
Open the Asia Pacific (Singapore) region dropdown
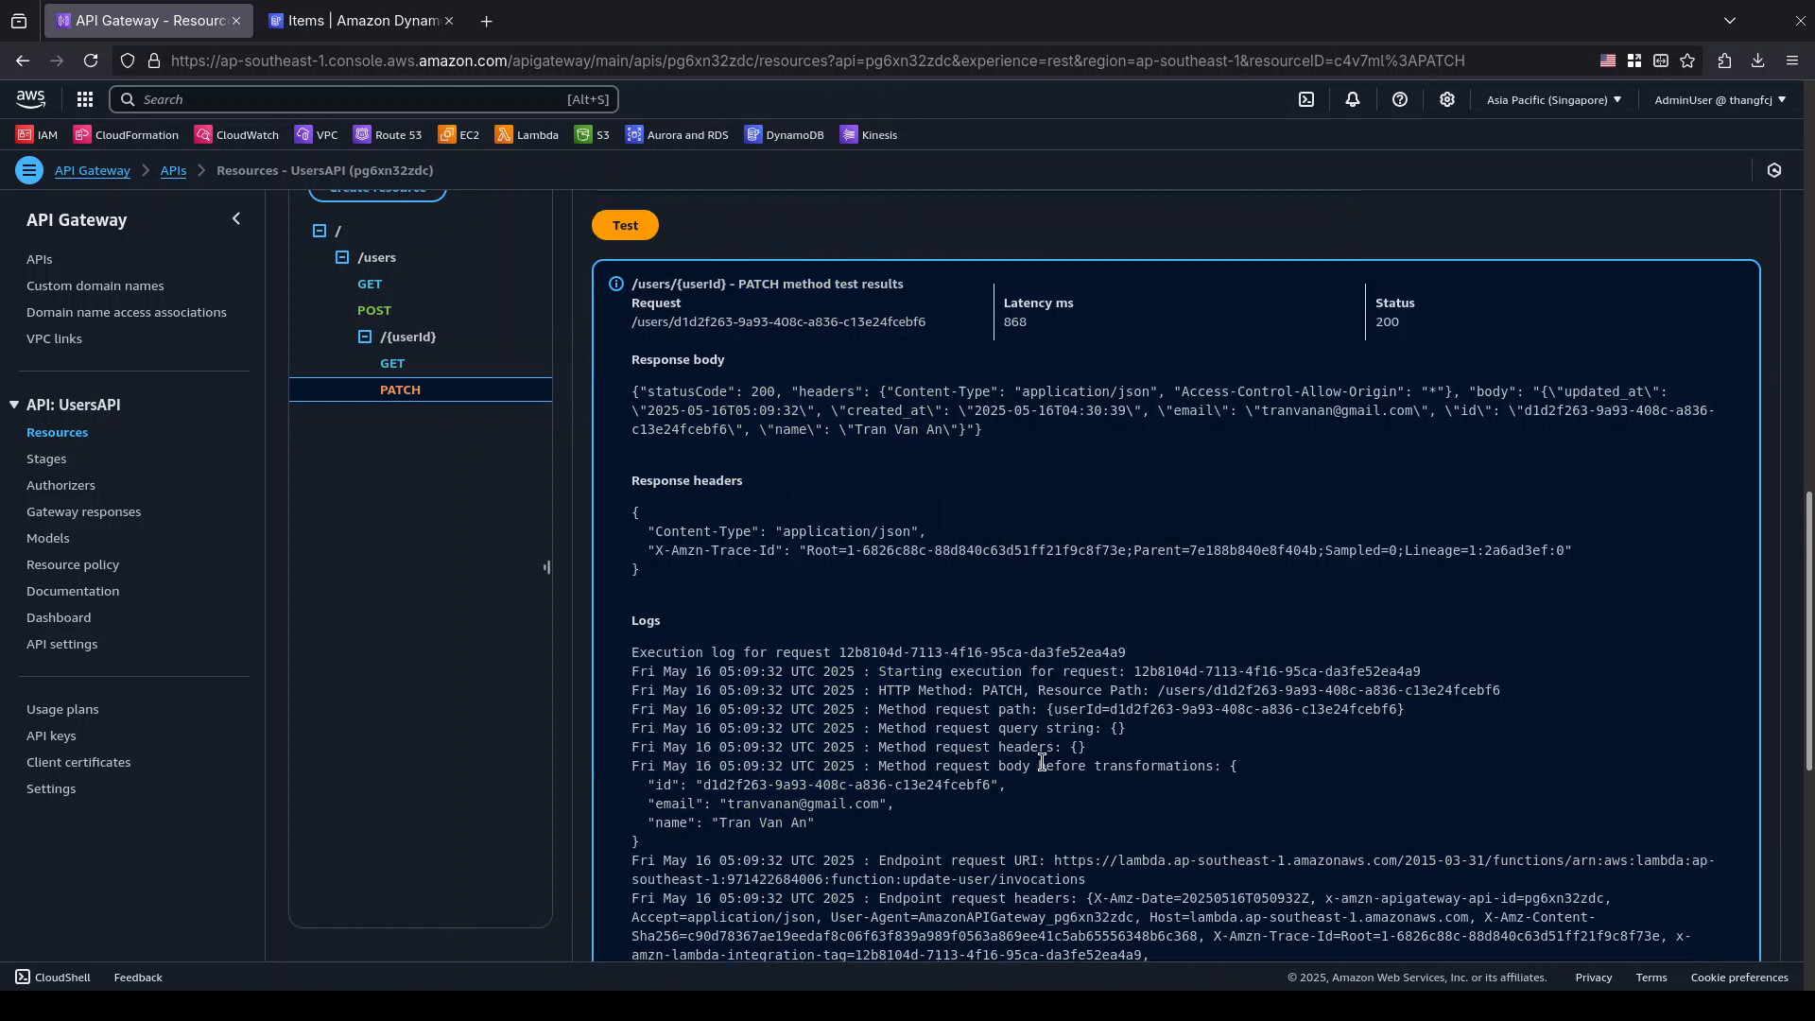pyautogui.click(x=1553, y=99)
